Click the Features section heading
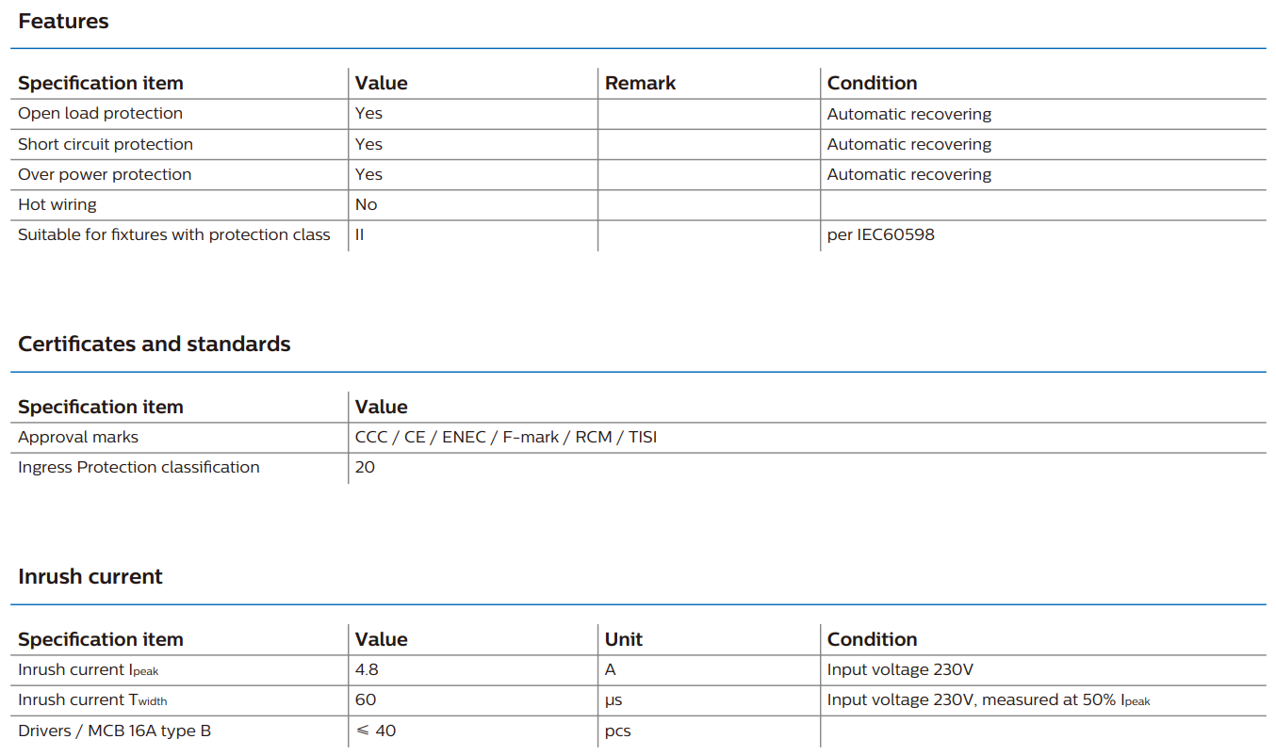This screenshot has width=1276, height=755. point(63,22)
